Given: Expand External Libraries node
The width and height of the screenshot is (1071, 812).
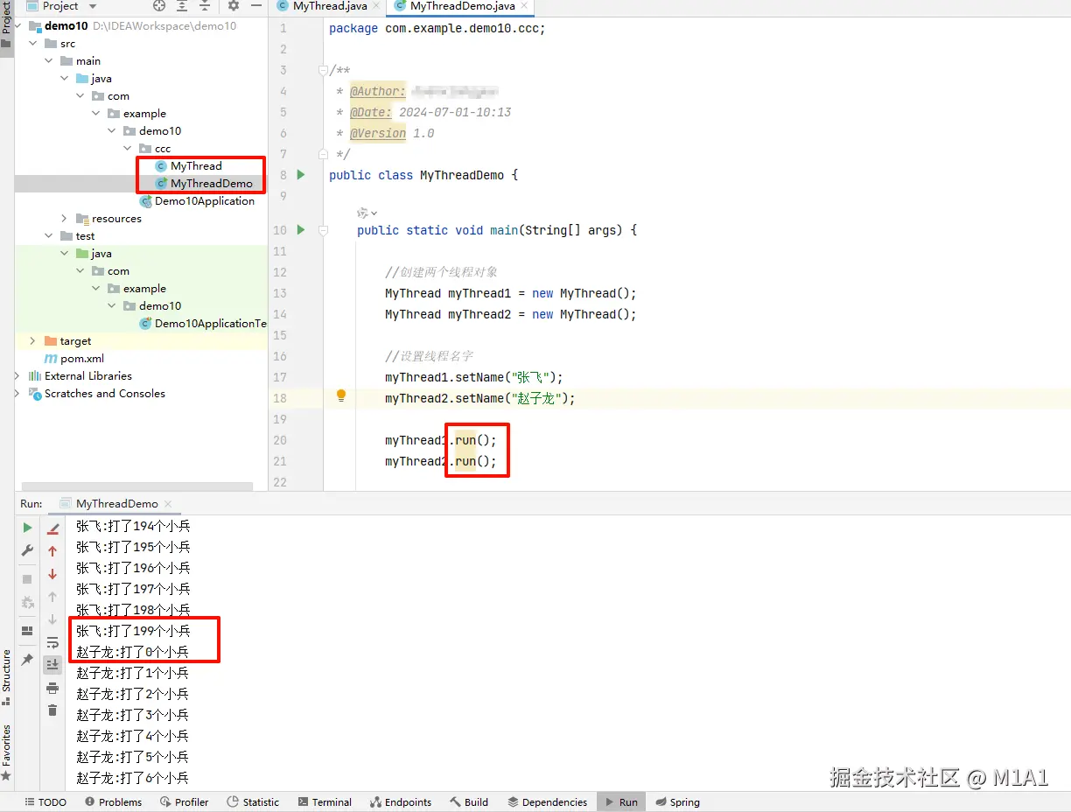Looking at the screenshot, I should point(17,376).
